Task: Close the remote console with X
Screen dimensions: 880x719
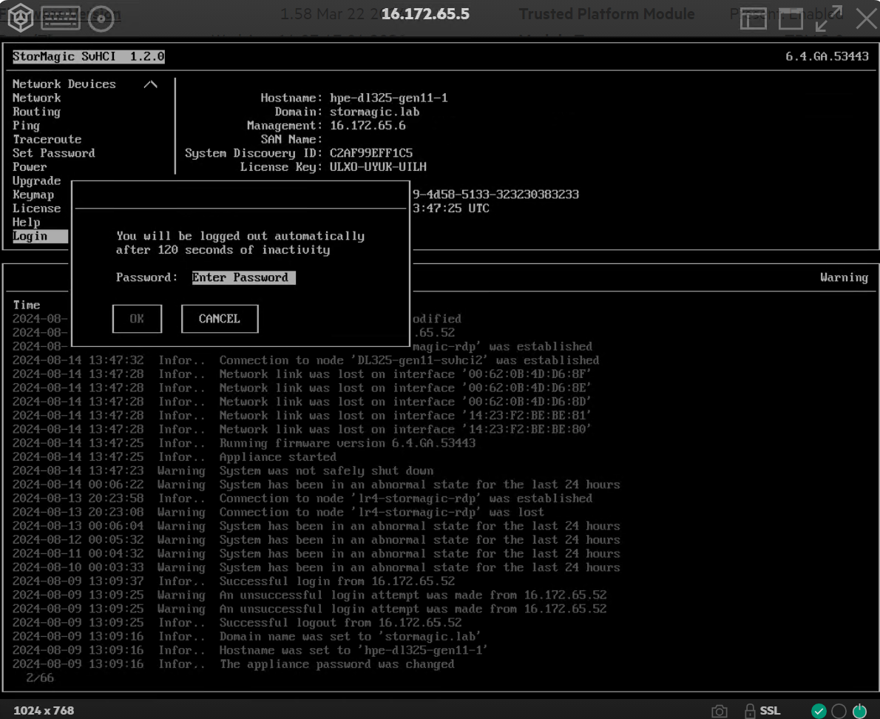Action: [867, 18]
